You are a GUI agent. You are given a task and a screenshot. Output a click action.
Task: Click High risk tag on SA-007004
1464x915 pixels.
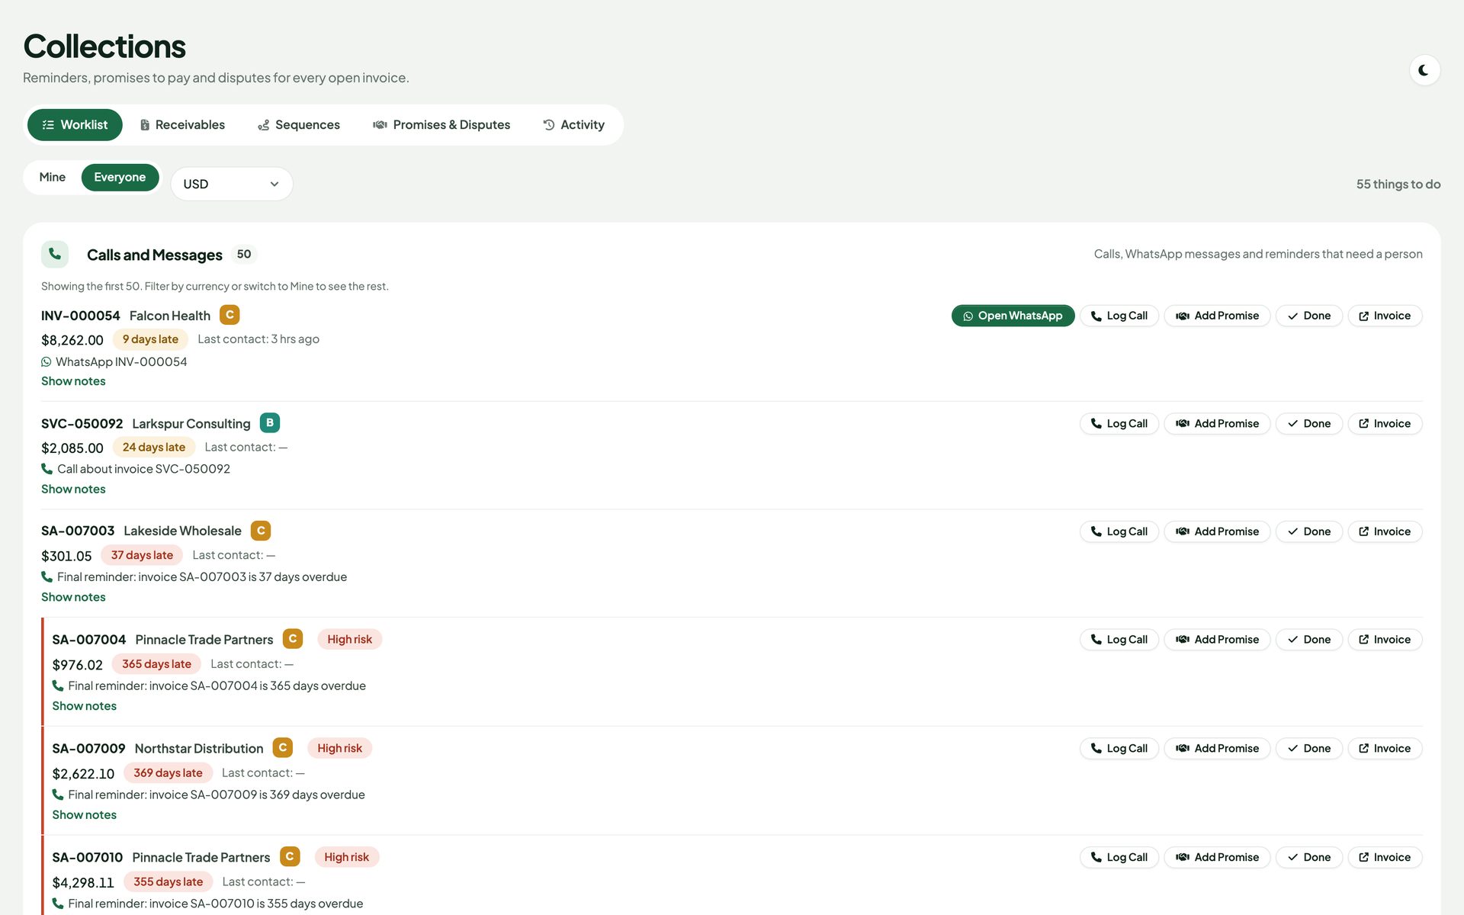350,639
